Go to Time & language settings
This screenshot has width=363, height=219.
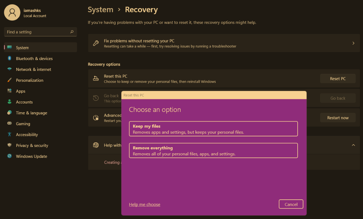point(41,113)
